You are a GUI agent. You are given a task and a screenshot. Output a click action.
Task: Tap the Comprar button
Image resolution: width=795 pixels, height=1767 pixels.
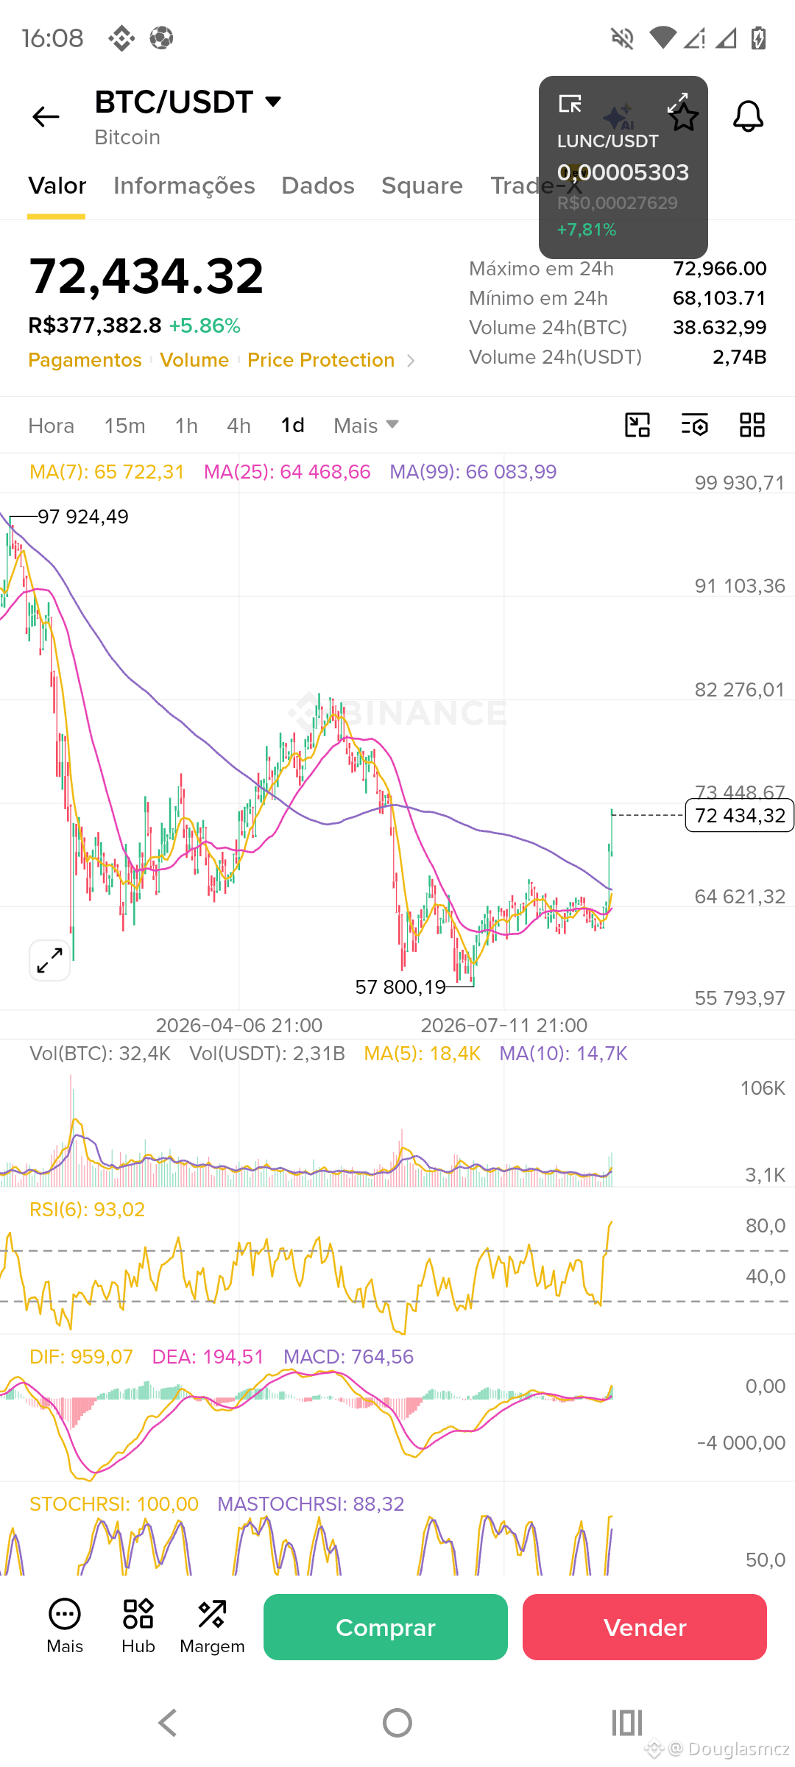click(386, 1627)
